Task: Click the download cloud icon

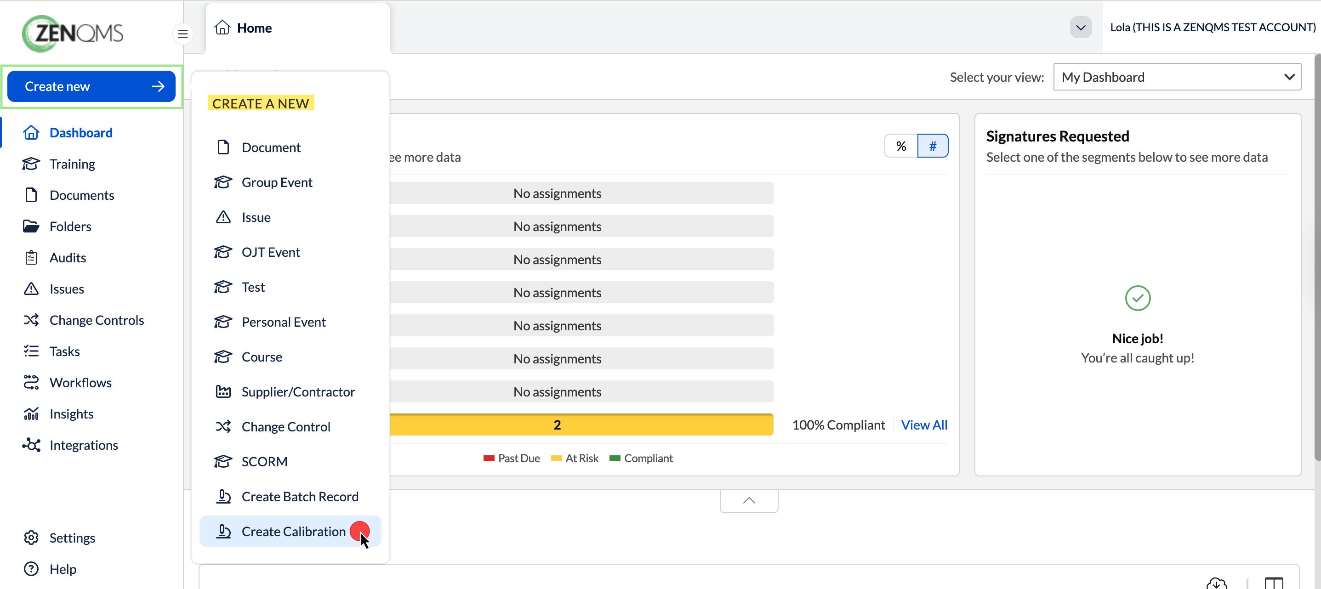Action: (x=1216, y=583)
